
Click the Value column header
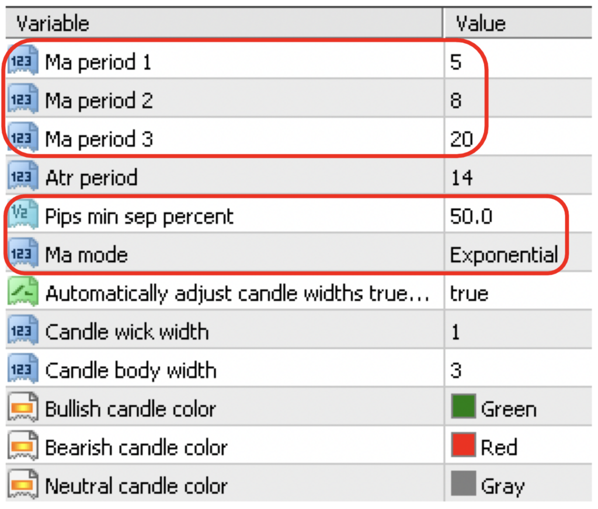click(x=481, y=23)
